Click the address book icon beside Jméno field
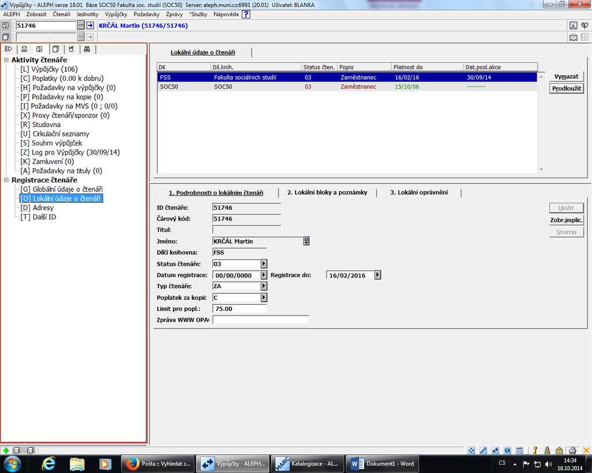This screenshot has width=592, height=473. point(306,241)
